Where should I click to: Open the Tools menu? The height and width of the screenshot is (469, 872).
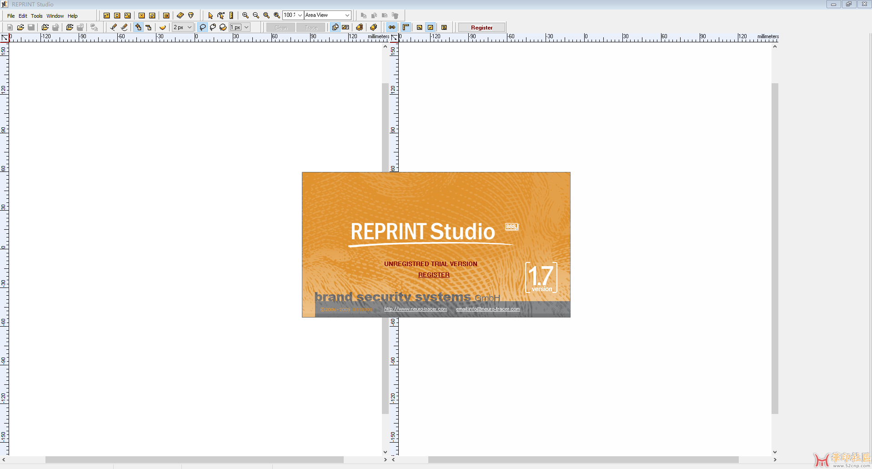click(37, 16)
